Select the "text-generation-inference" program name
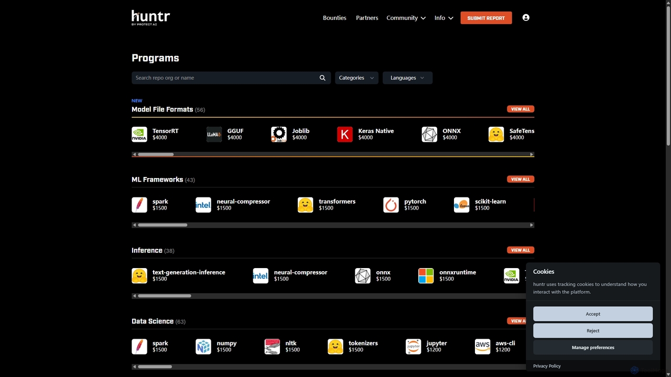Screen dimensions: 671x377 pos(189,272)
